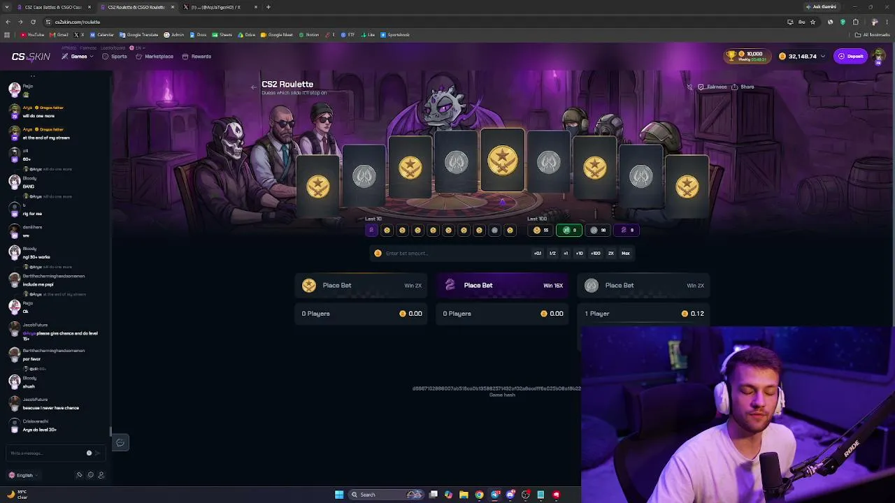Open the Gmail bookmark
The image size is (895, 503).
click(59, 35)
